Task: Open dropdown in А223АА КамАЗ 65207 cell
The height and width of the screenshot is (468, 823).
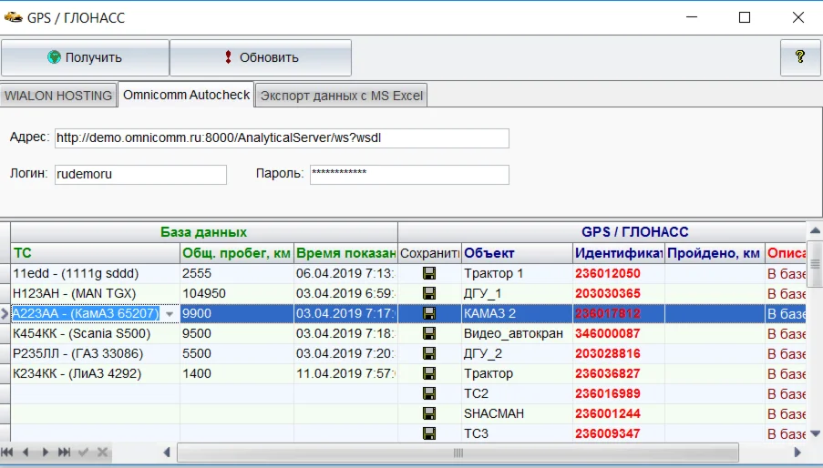Action: 169,314
